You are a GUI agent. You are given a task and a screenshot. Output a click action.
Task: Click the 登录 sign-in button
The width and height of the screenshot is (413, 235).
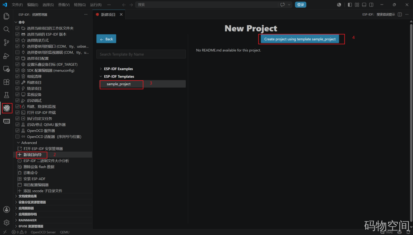click(x=301, y=5)
